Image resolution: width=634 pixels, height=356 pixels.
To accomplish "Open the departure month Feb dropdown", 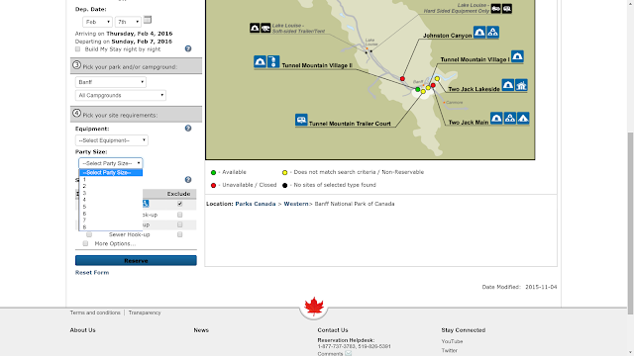I will click(x=97, y=22).
